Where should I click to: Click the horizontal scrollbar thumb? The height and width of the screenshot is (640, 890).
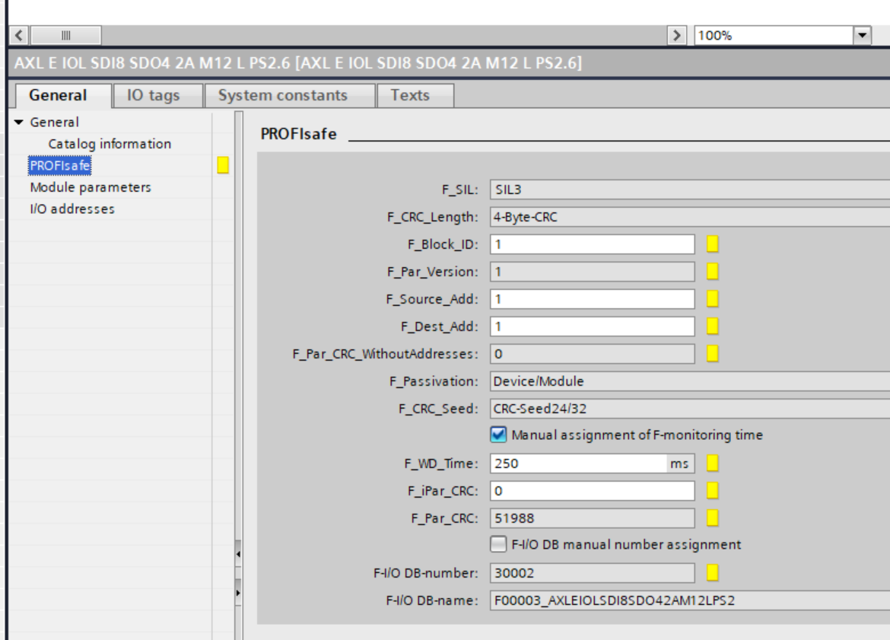(x=66, y=35)
